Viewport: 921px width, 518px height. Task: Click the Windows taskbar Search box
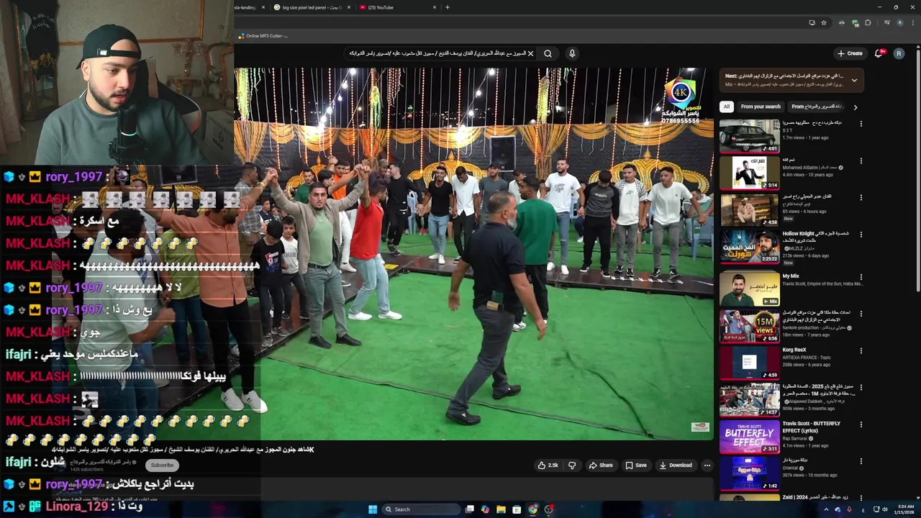pyautogui.click(x=421, y=509)
